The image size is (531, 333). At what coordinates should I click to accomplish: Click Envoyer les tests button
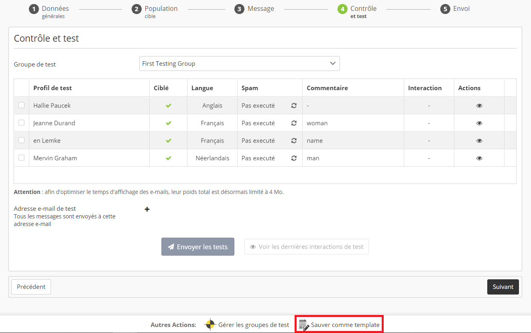pyautogui.click(x=198, y=247)
